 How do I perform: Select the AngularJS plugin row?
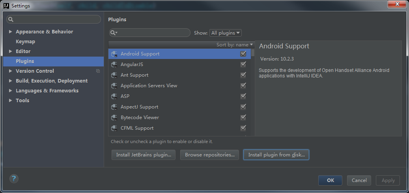(179, 64)
